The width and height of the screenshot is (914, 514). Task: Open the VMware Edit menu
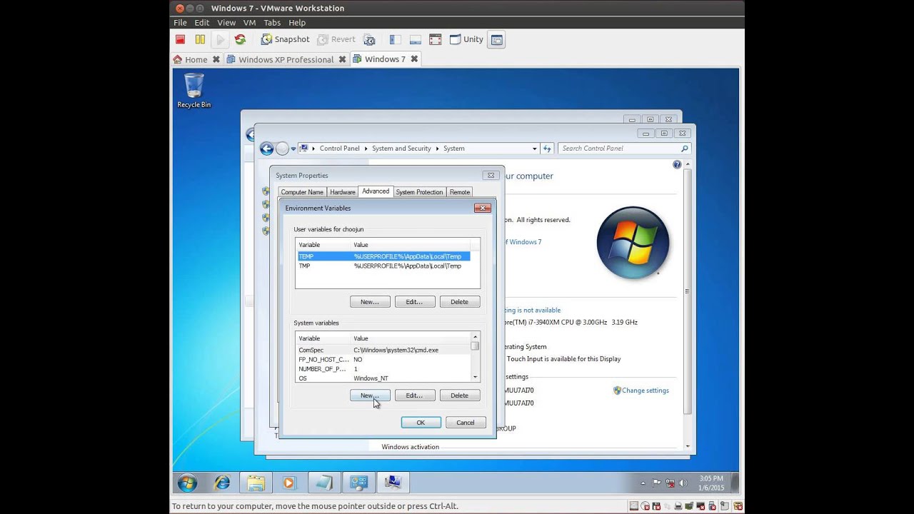[202, 23]
